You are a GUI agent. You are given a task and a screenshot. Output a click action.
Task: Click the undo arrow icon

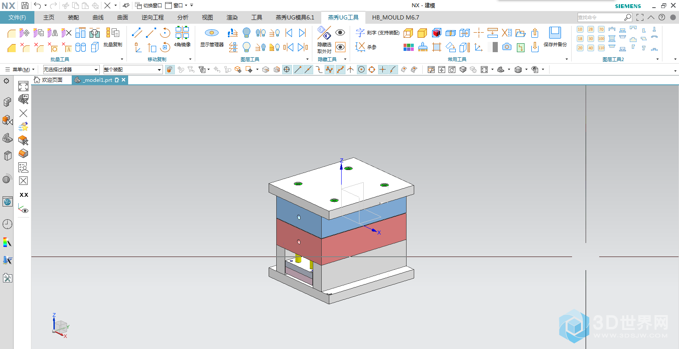coord(37,6)
